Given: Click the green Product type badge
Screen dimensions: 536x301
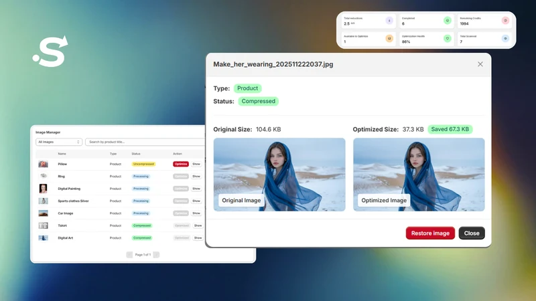Looking at the screenshot, I should point(247,88).
